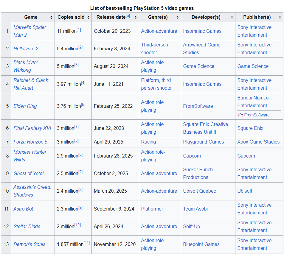Open Black Myth: Wukong article
Image resolution: width=284 pixels, height=254 pixels.
[x=26, y=66]
